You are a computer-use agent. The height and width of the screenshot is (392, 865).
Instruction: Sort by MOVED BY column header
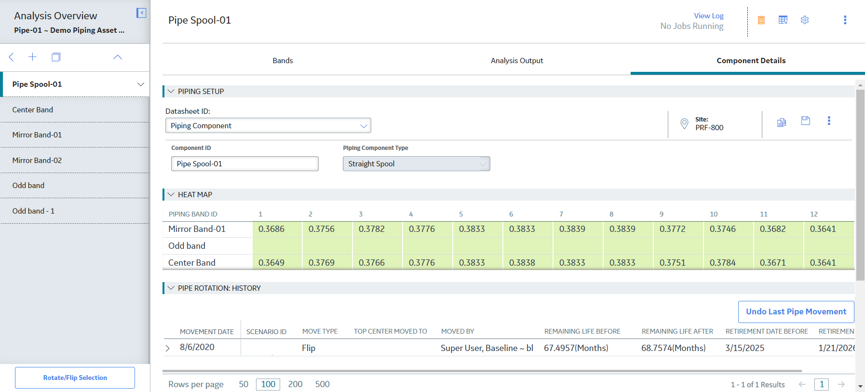(x=458, y=332)
